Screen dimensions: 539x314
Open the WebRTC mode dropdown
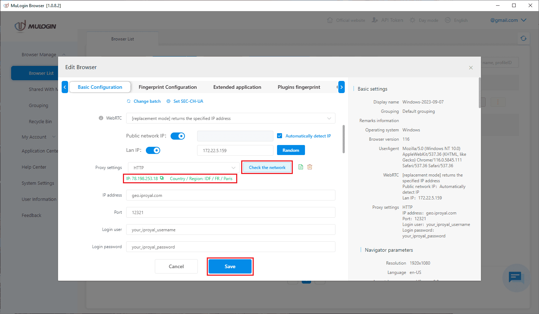click(231, 118)
